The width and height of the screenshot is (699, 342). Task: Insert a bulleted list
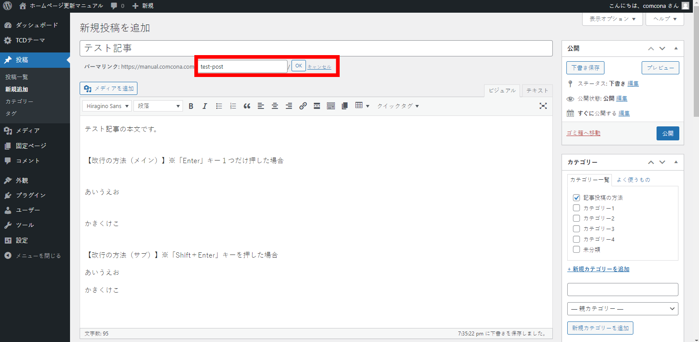click(x=219, y=106)
